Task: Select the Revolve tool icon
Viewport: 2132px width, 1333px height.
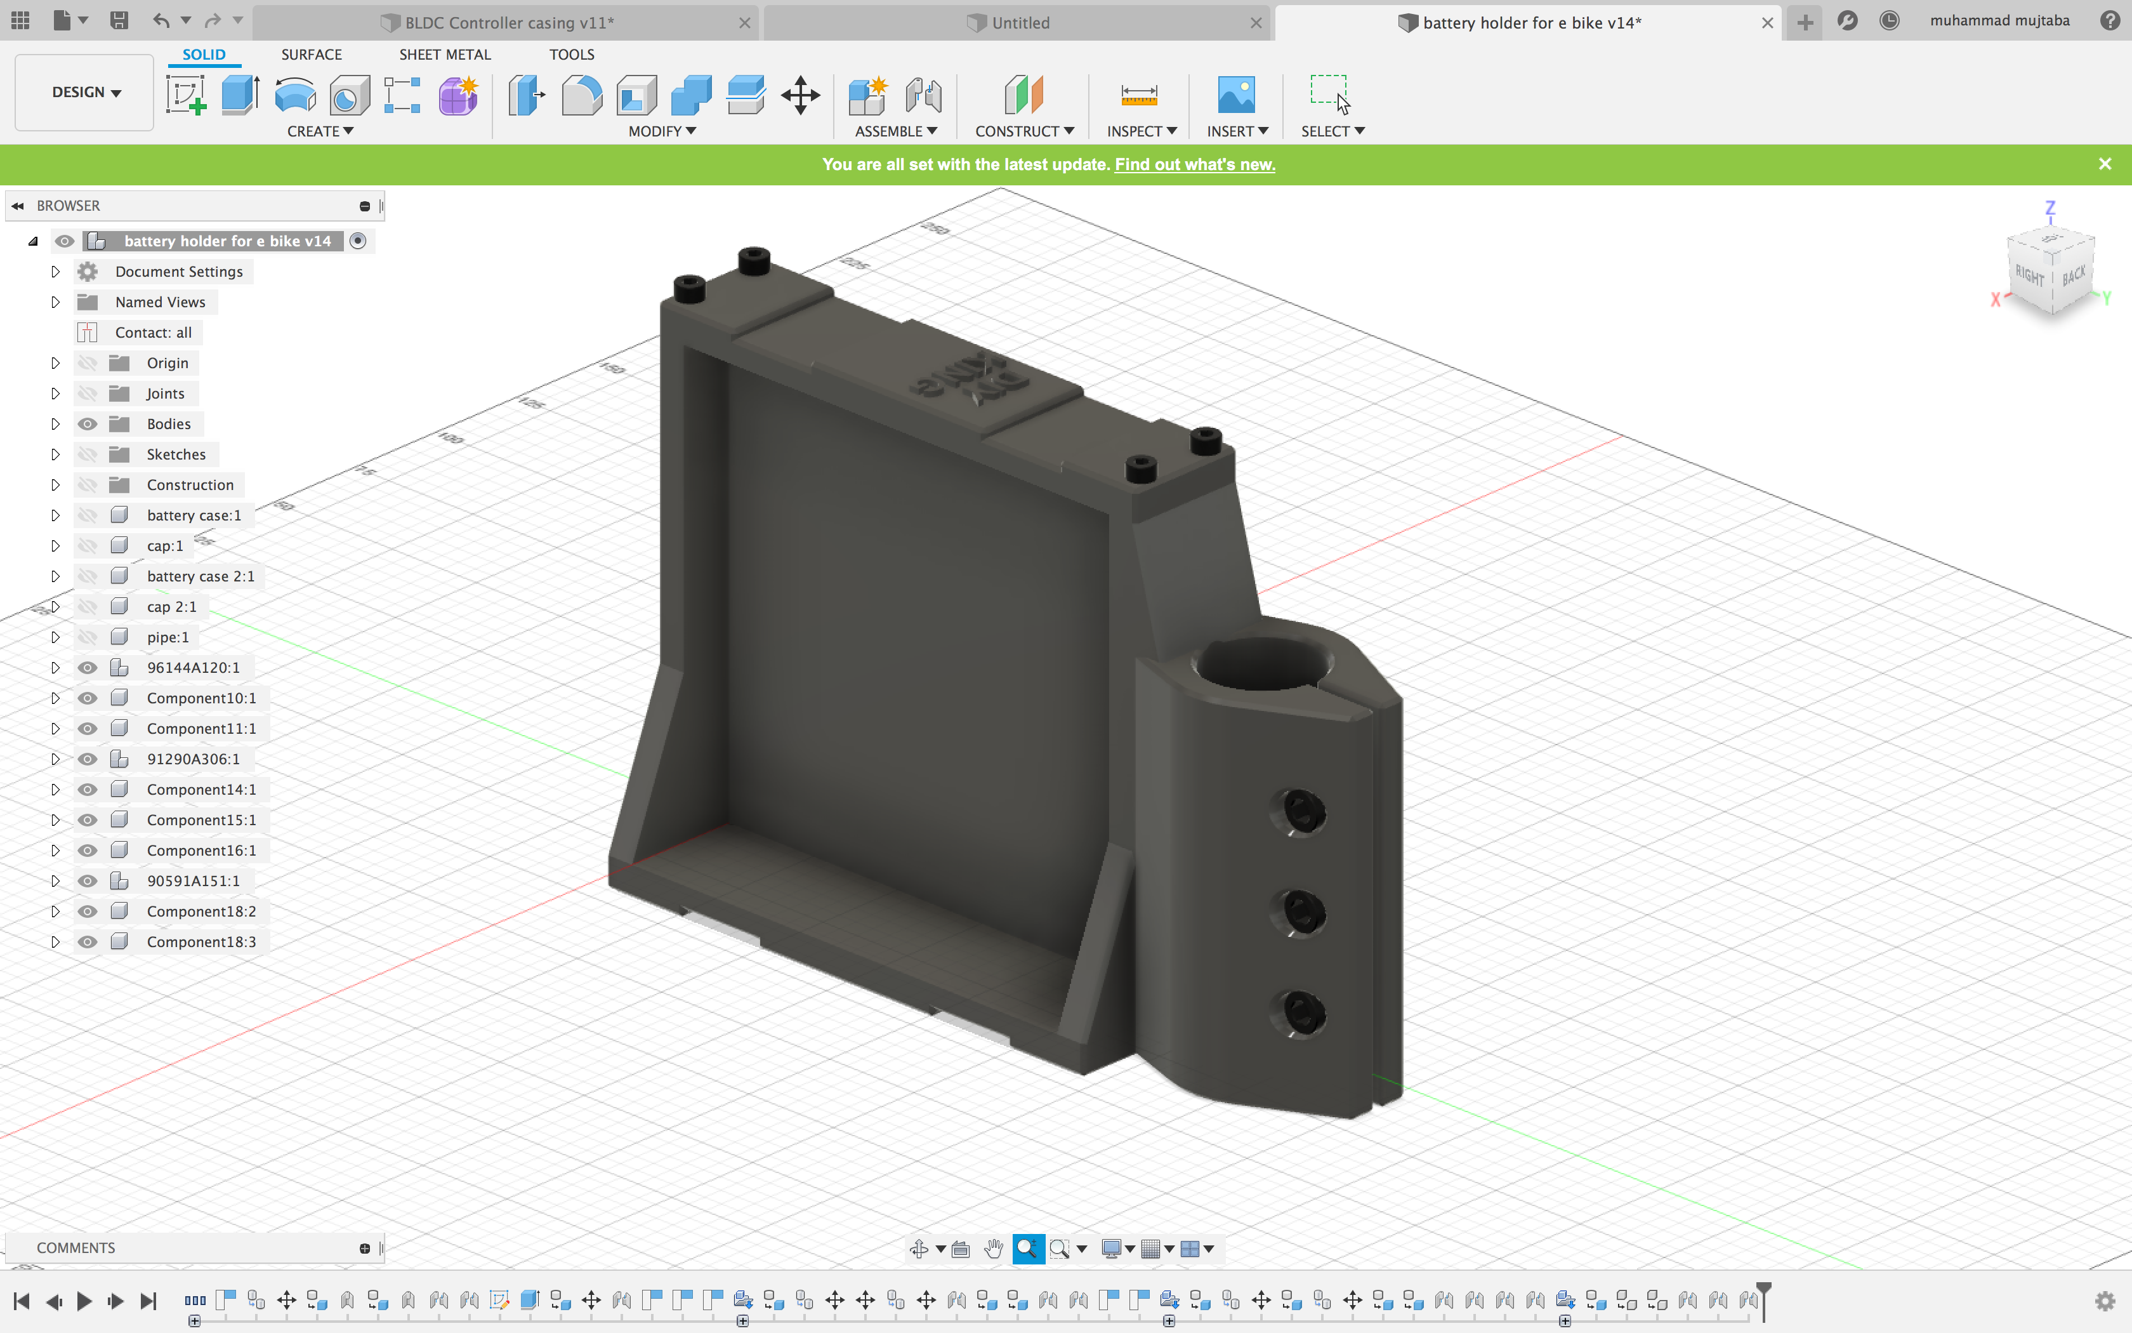Action: pos(294,95)
